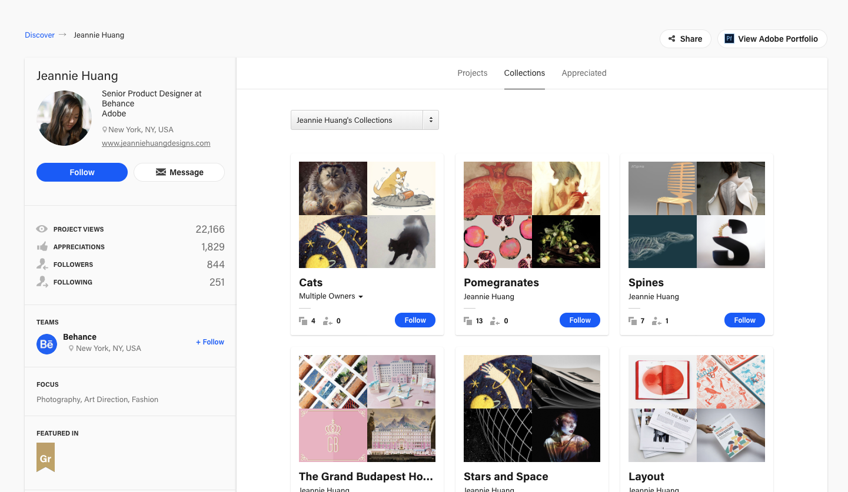Click the pomegranate pattern thumbnail
Screen dimensions: 848x492
pyautogui.click(x=498, y=242)
